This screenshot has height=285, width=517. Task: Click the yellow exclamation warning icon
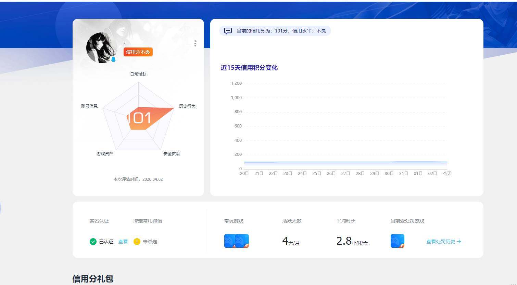137,242
